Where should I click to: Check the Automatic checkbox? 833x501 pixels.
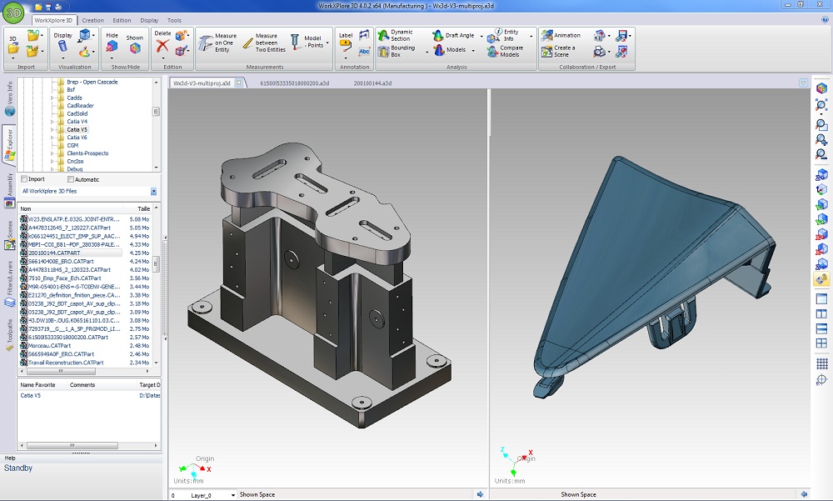pos(70,179)
